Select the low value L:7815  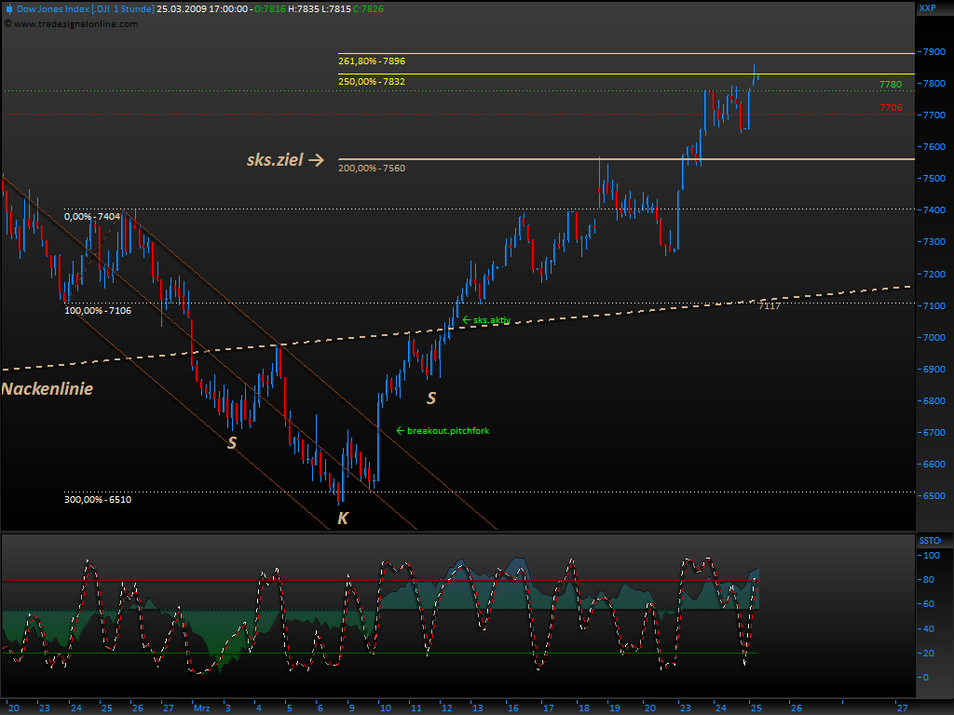[335, 9]
